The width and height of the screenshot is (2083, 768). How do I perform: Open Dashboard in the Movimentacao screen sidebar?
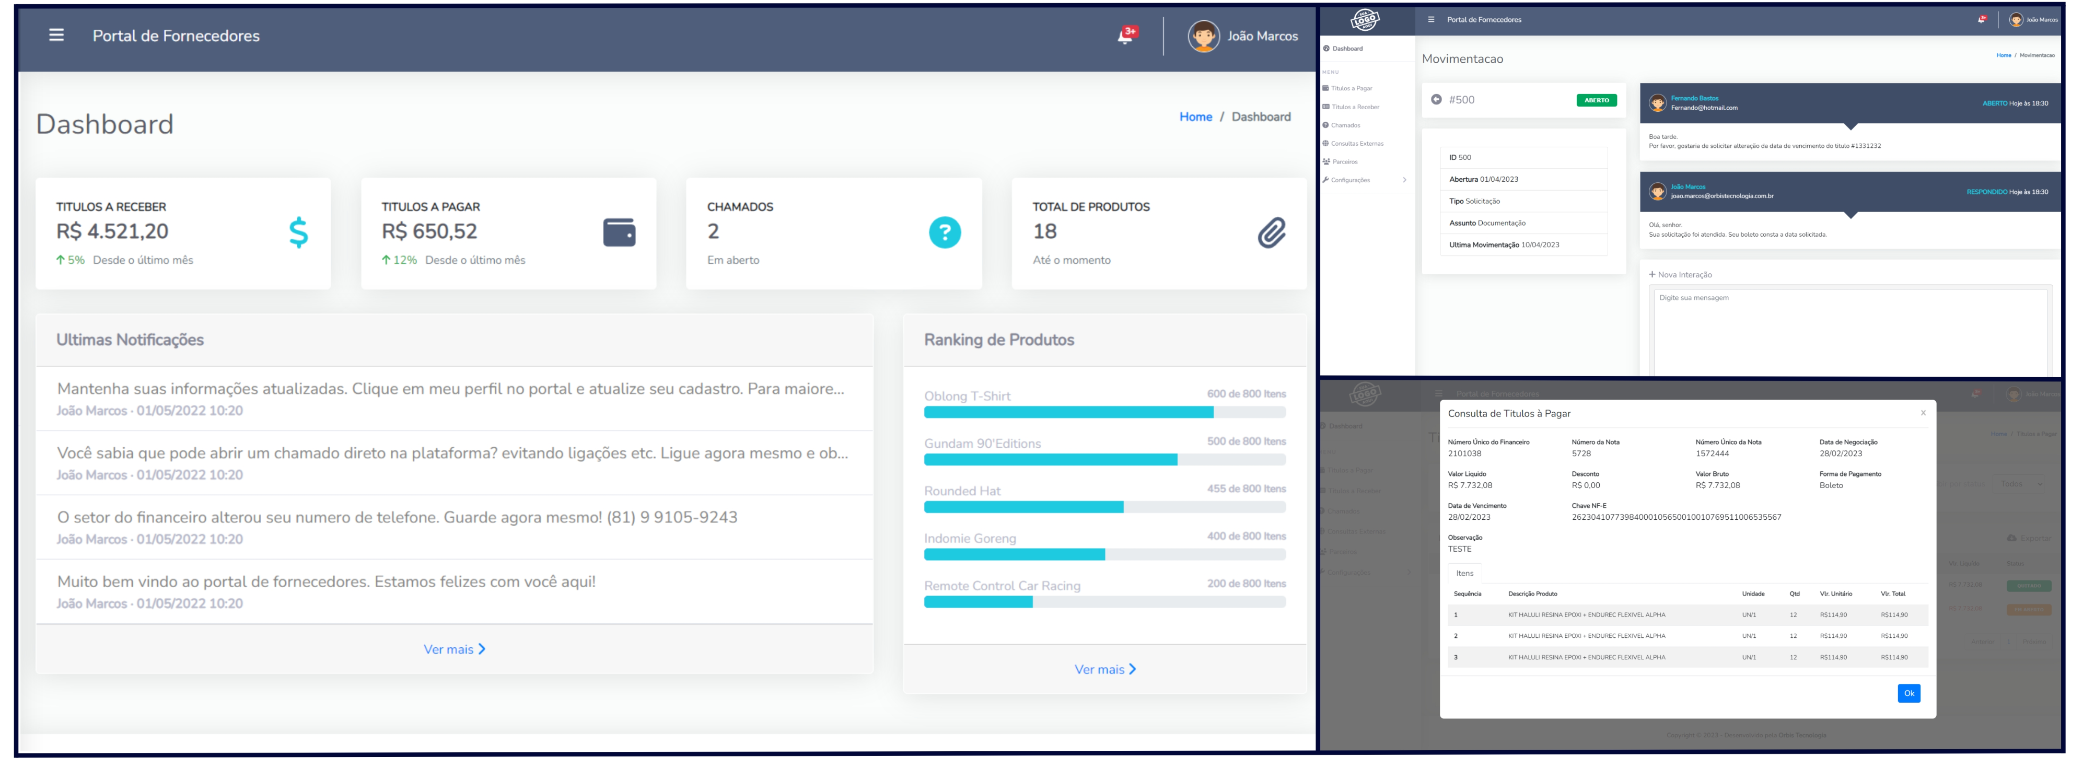click(x=1347, y=49)
